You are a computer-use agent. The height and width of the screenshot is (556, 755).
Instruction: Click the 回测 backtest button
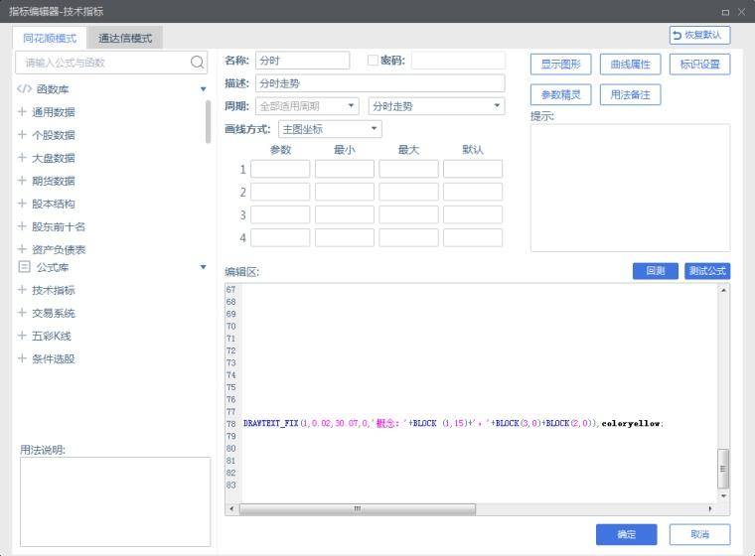pyautogui.click(x=656, y=271)
